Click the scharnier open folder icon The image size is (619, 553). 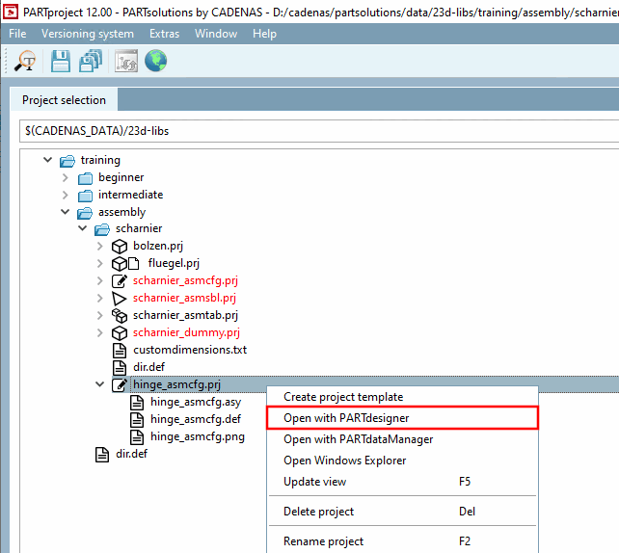[x=102, y=229]
